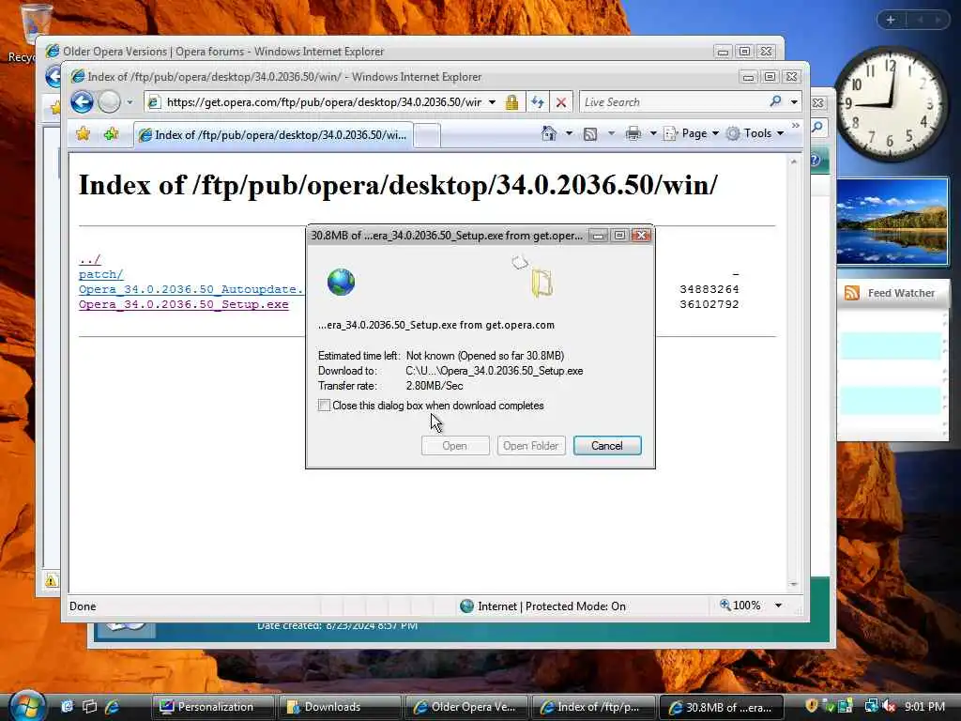
Task: Click the Opera_34.0.2036.50_Setup.exe link
Action: [x=183, y=304]
